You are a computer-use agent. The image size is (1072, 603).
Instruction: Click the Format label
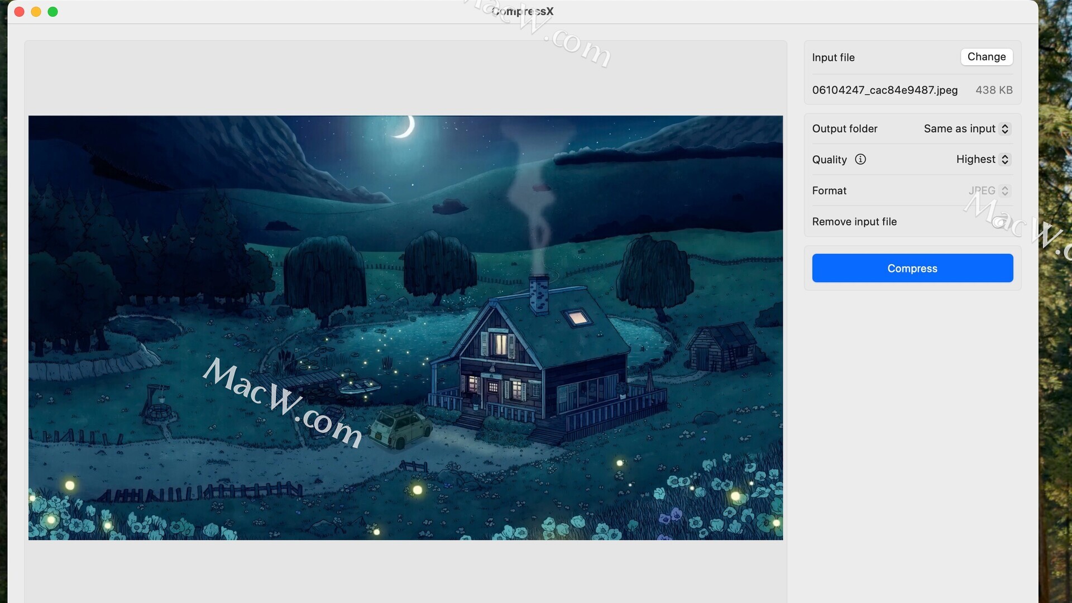tap(829, 191)
